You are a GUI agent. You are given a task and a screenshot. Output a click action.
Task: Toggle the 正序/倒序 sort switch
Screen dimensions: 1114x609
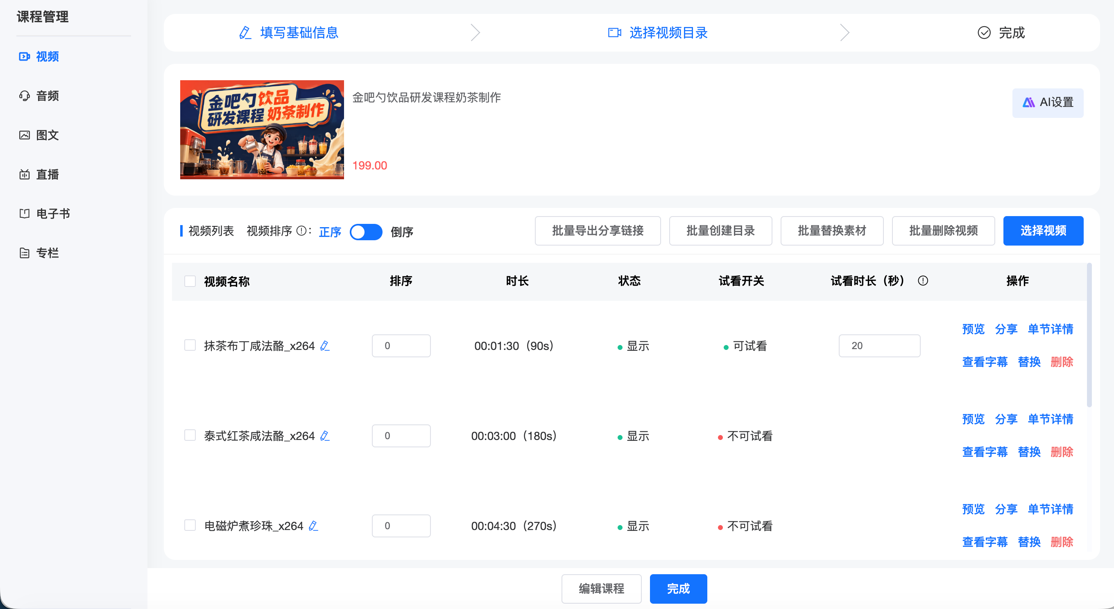tap(366, 232)
